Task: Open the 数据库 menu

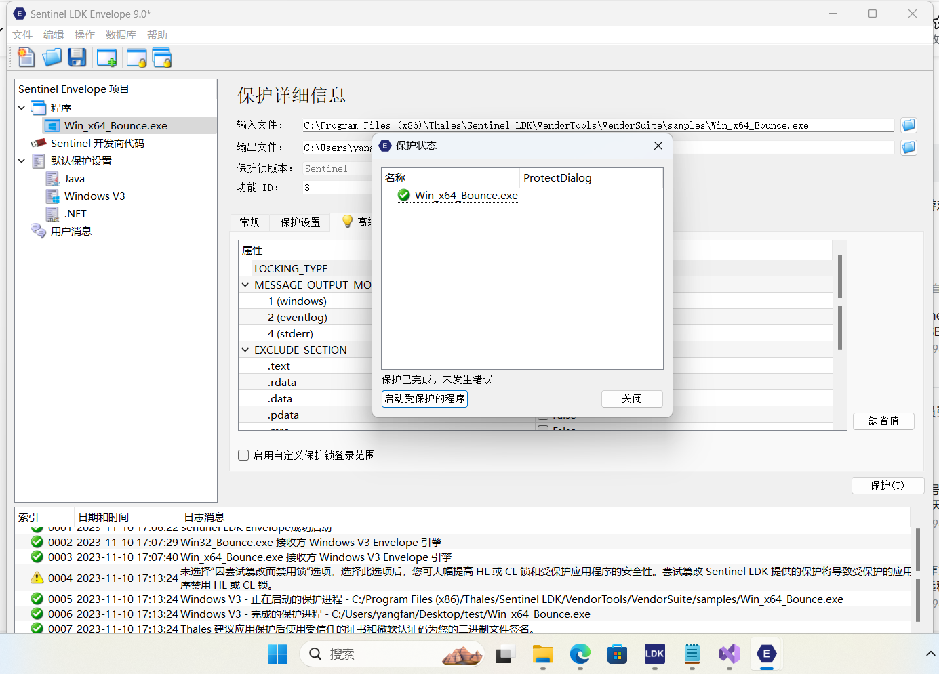Action: [x=121, y=35]
